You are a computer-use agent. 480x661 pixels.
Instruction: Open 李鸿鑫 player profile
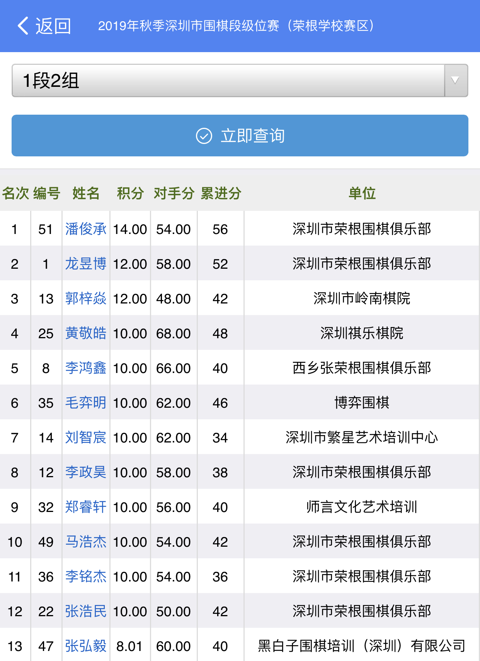pos(86,368)
